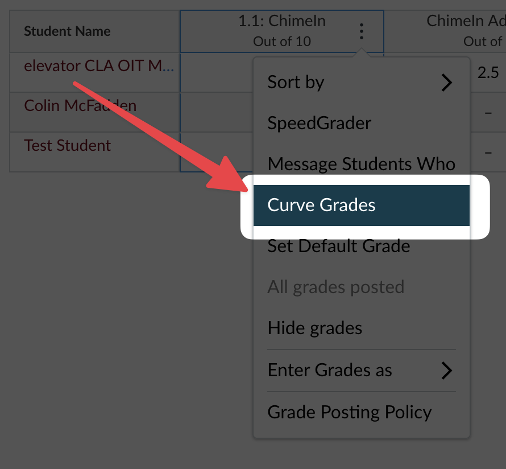
Task: Click the Student Name column header
Action: (66, 31)
